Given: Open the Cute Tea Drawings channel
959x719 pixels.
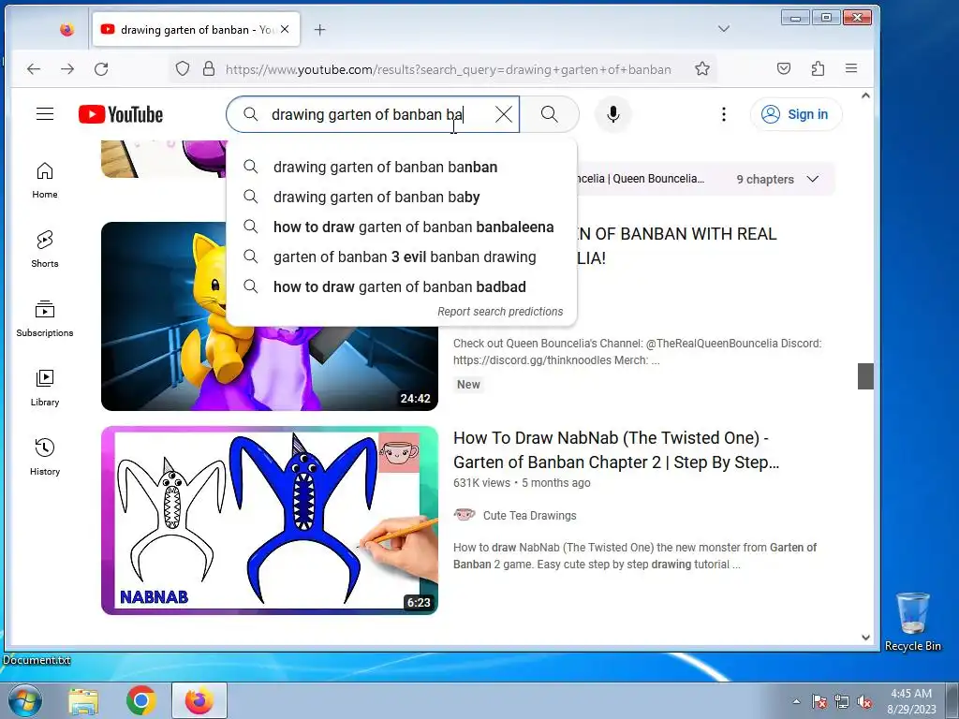Looking at the screenshot, I should (x=530, y=516).
